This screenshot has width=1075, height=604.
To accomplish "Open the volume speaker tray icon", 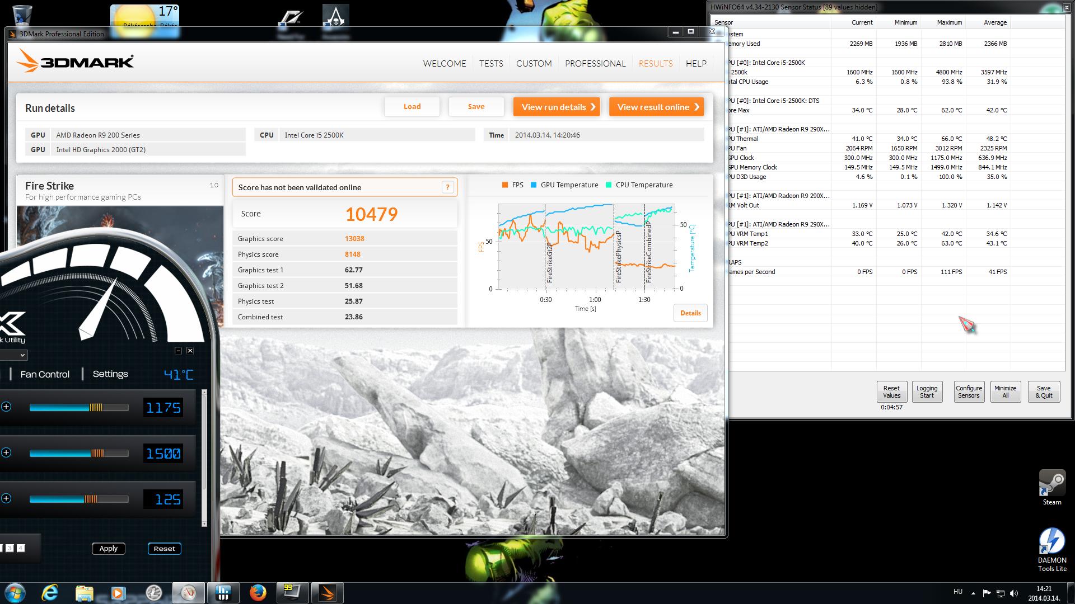I will [1013, 593].
